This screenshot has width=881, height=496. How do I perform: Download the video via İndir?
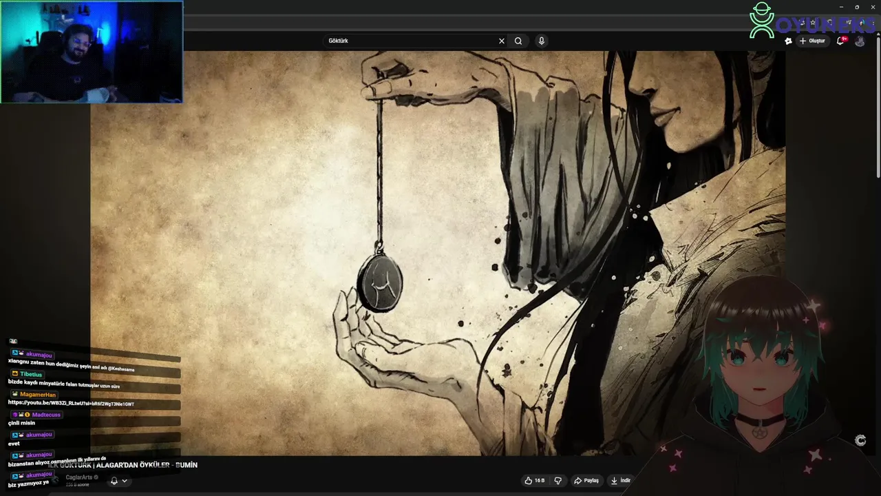click(620, 480)
